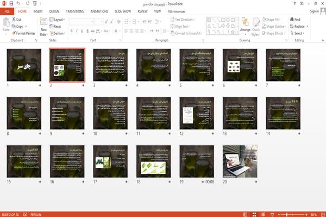Open Shape Effects dropdown
Viewport: 326px width, 217px height.
pyautogui.click(x=274, y=33)
